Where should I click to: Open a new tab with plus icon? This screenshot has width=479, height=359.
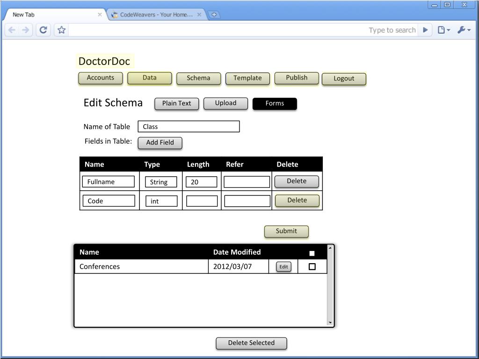[x=214, y=14]
